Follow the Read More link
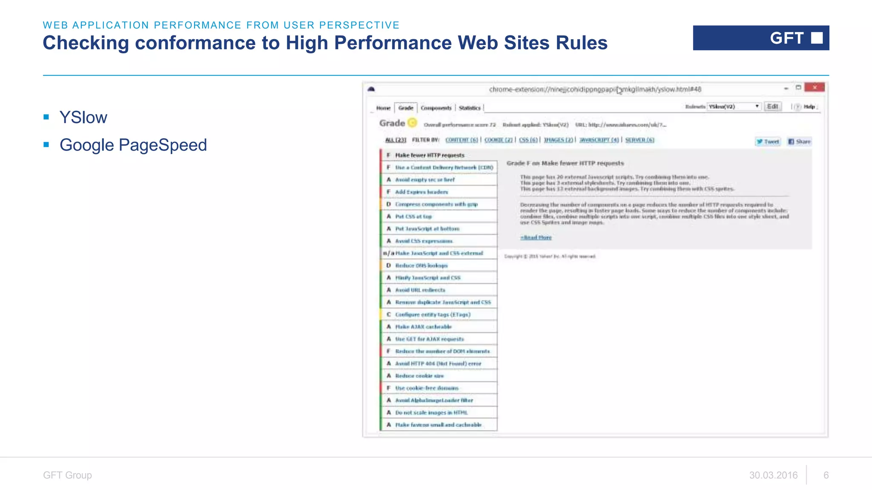 (x=536, y=237)
